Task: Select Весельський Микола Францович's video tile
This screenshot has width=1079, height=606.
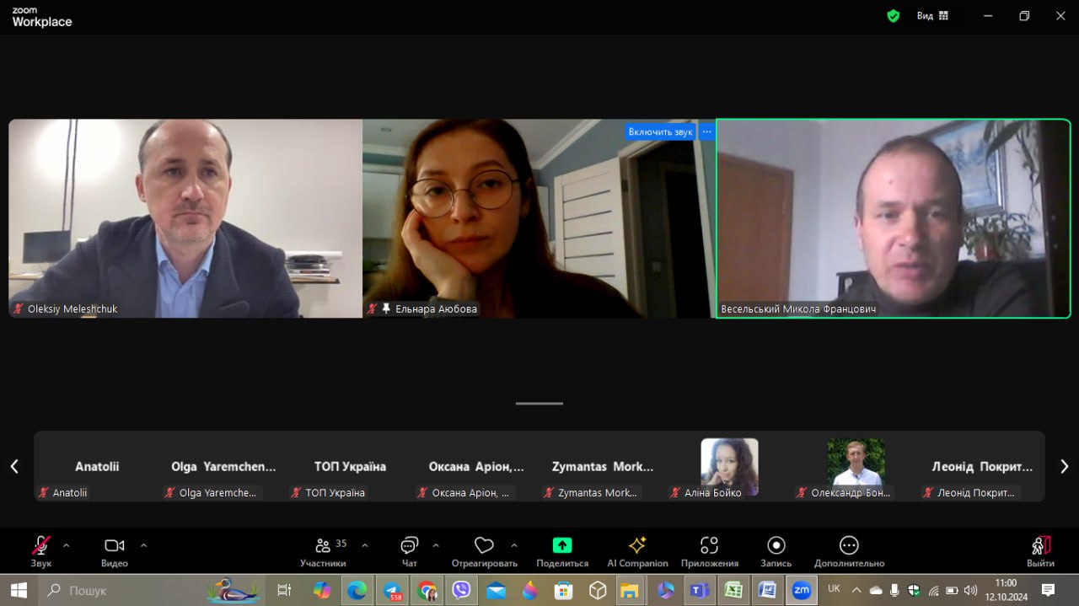Action: coord(894,218)
